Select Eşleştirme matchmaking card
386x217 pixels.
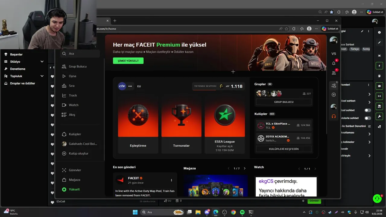pos(138,125)
